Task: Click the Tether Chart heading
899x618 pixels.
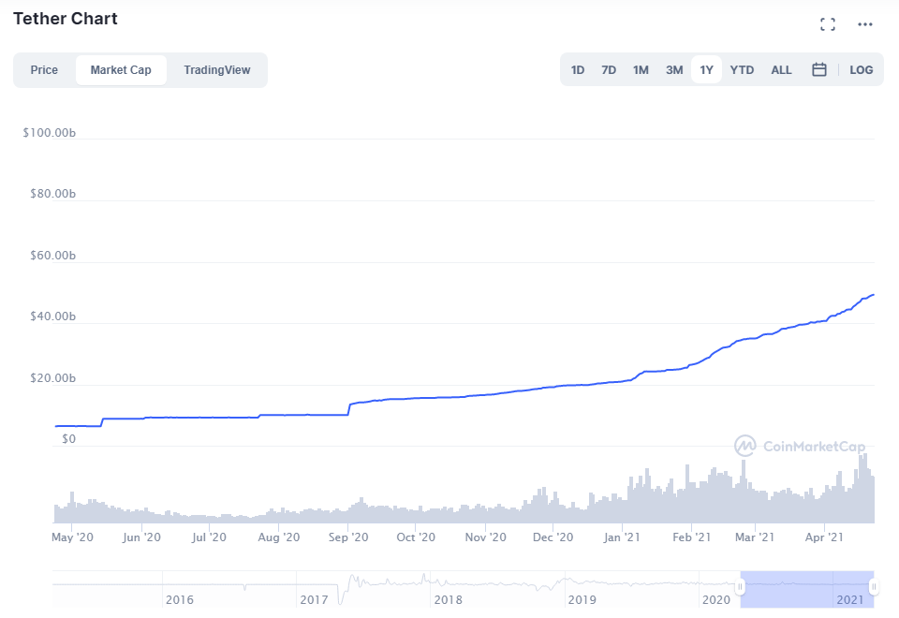Action: [x=66, y=19]
